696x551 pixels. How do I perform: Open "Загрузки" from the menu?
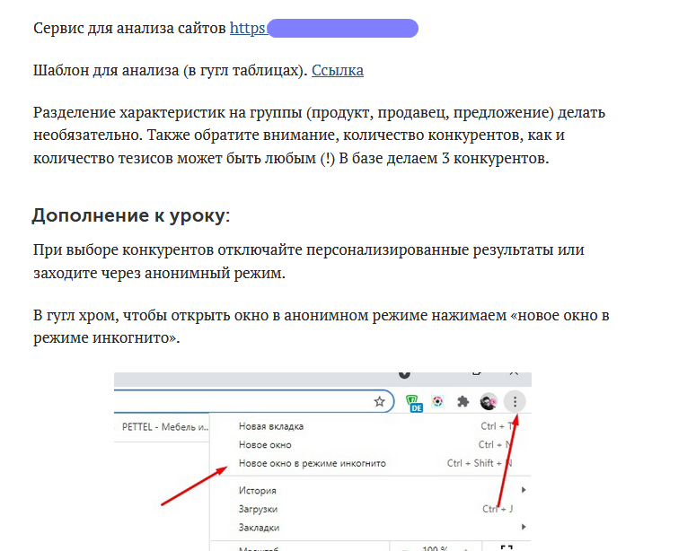coord(259,509)
